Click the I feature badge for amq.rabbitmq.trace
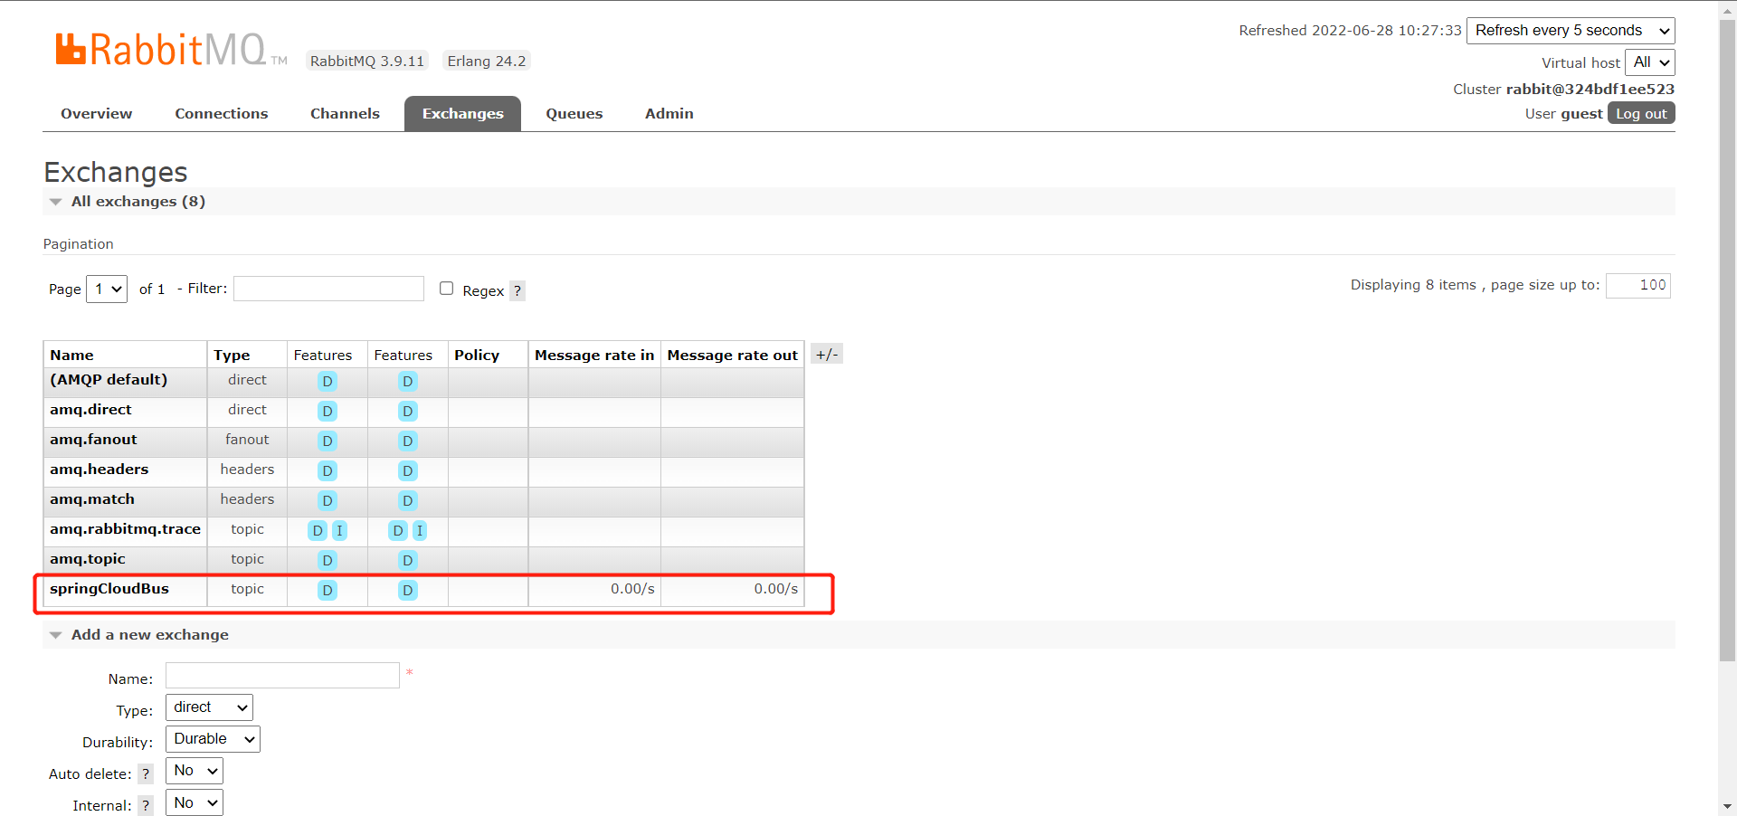 point(339,531)
